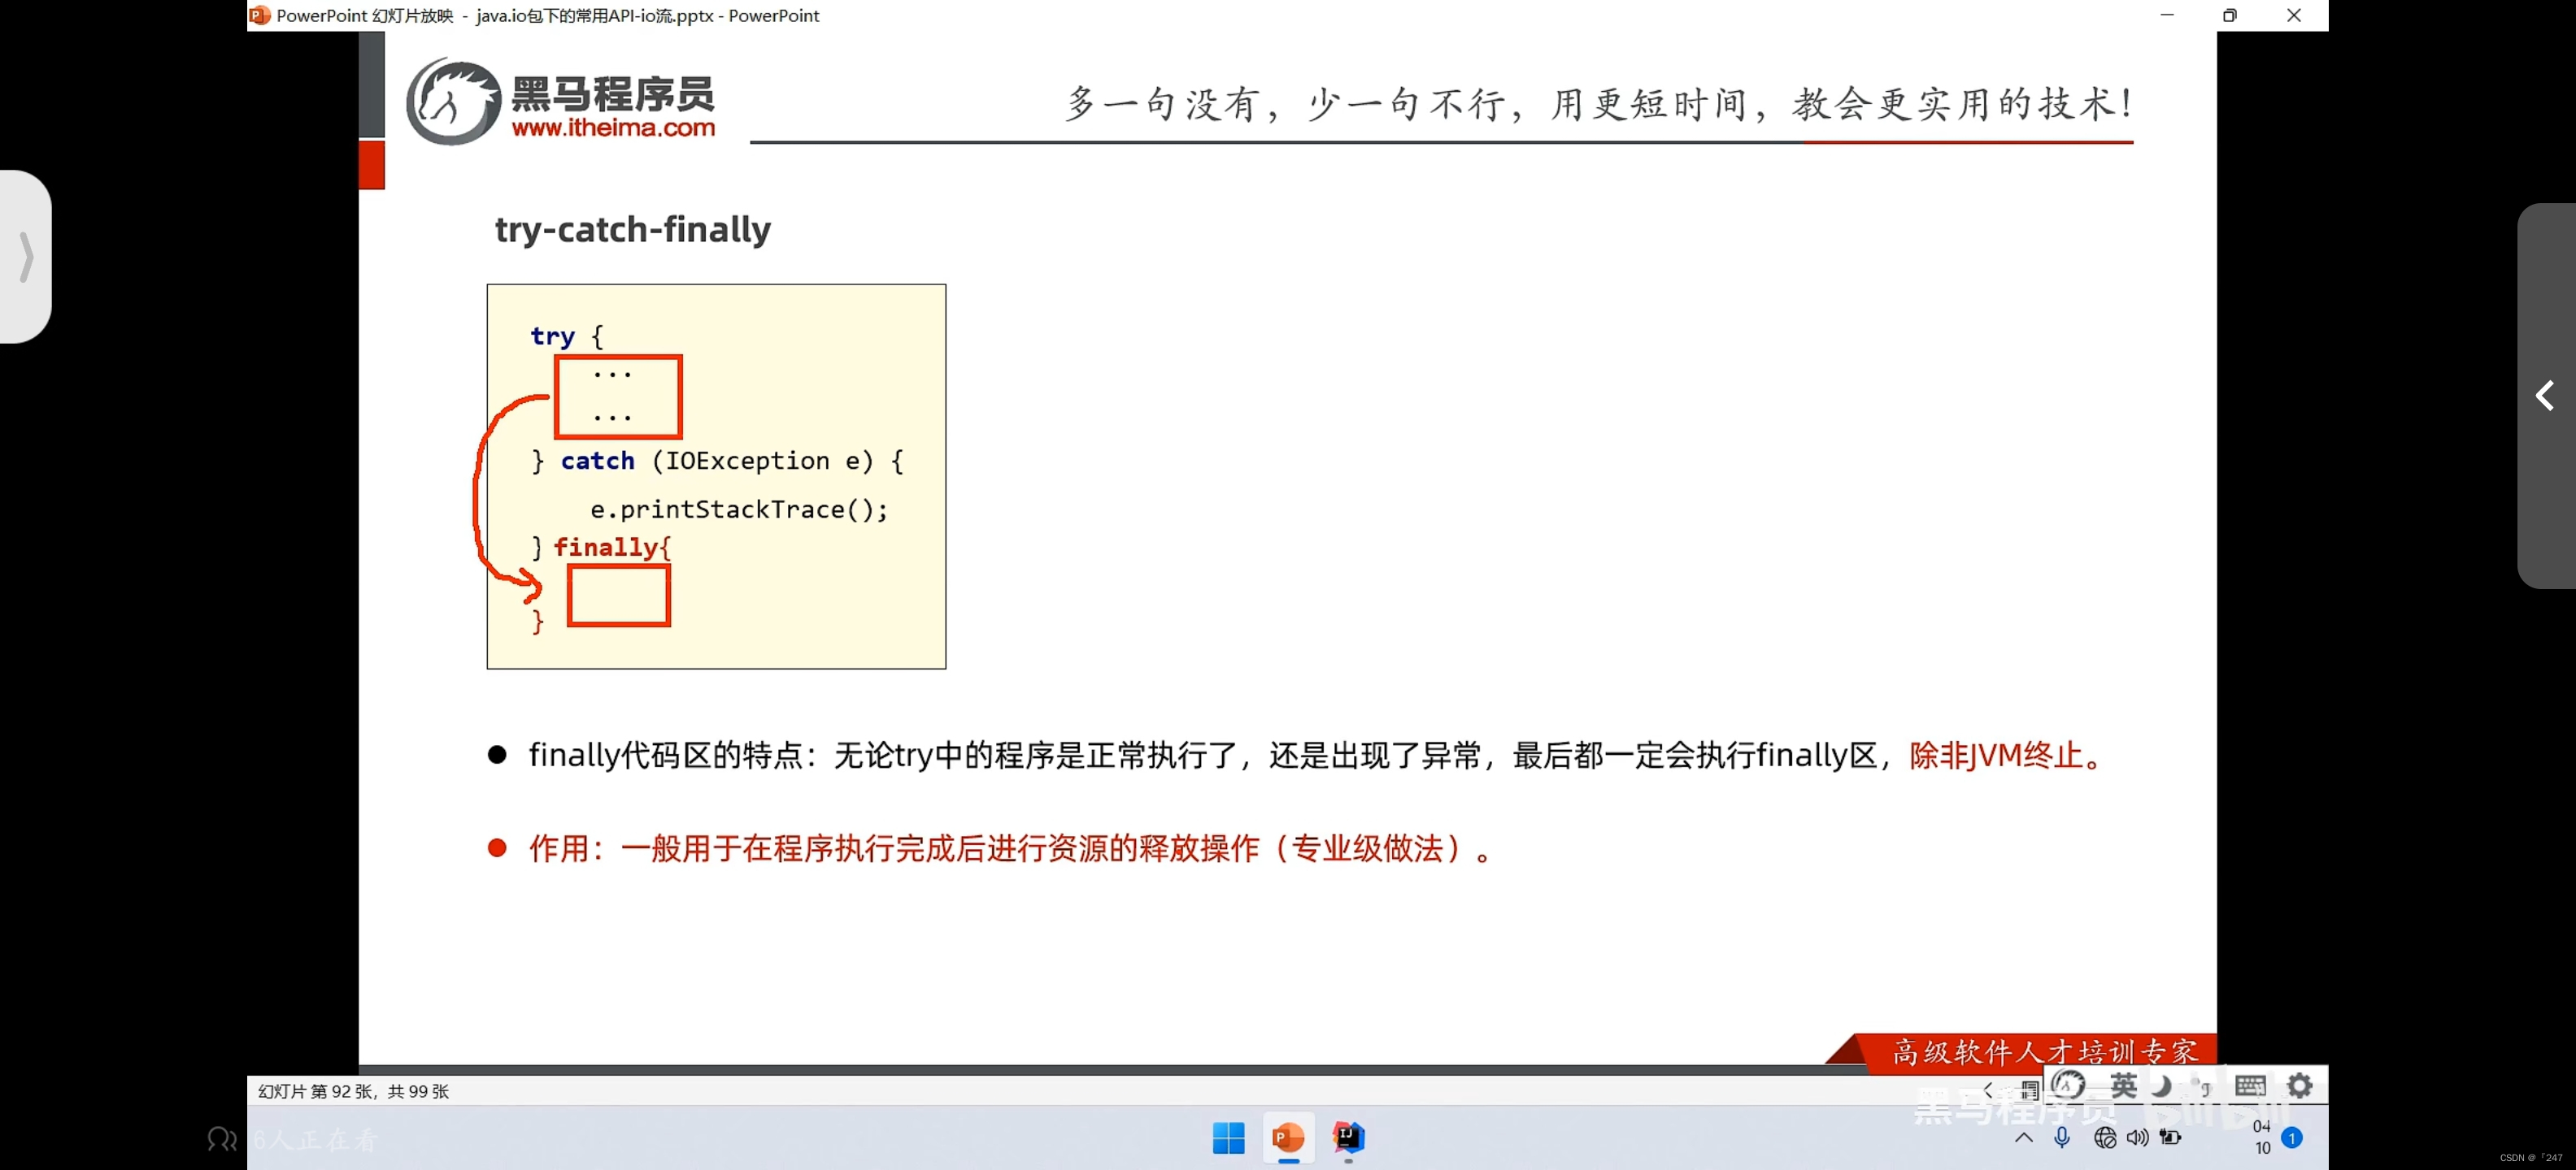Go to previous slide via status bar arrow
The width and height of the screenshot is (2576, 1170).
(x=1988, y=1090)
